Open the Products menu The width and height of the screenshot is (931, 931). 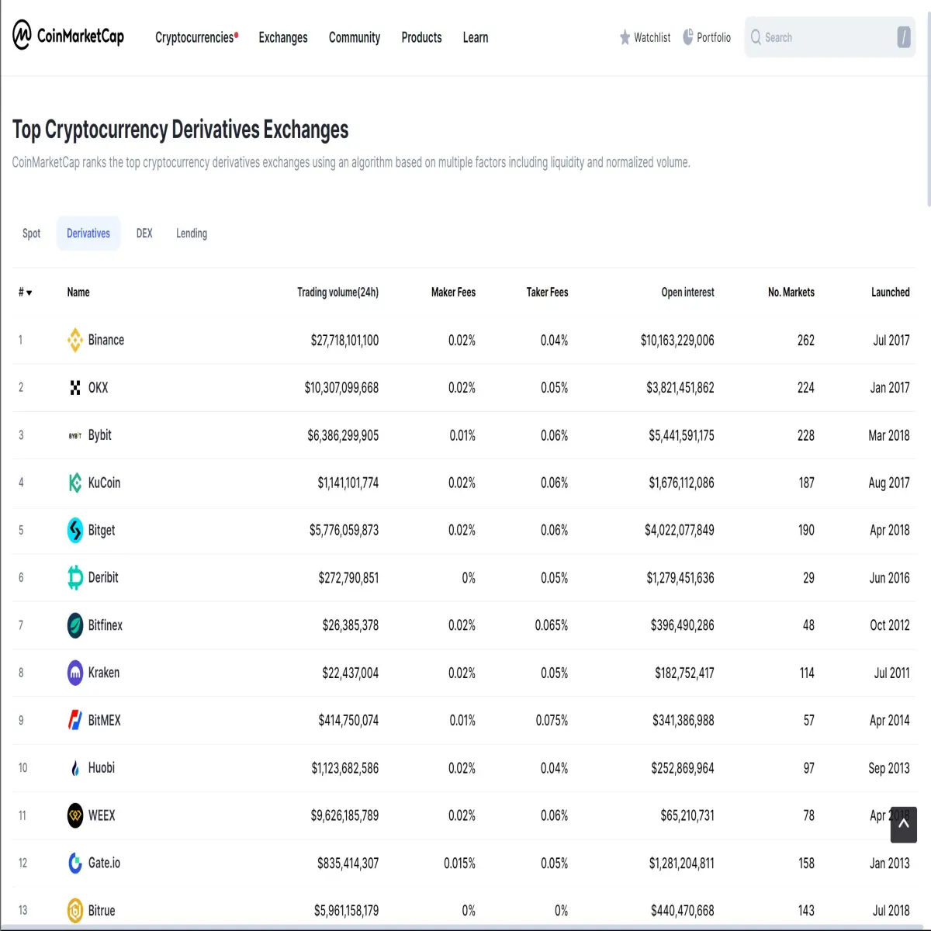[x=421, y=37]
